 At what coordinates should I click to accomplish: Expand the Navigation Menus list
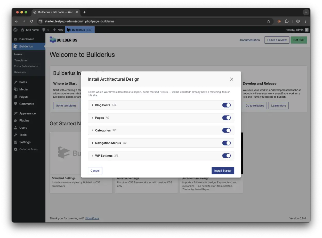[x=93, y=143]
